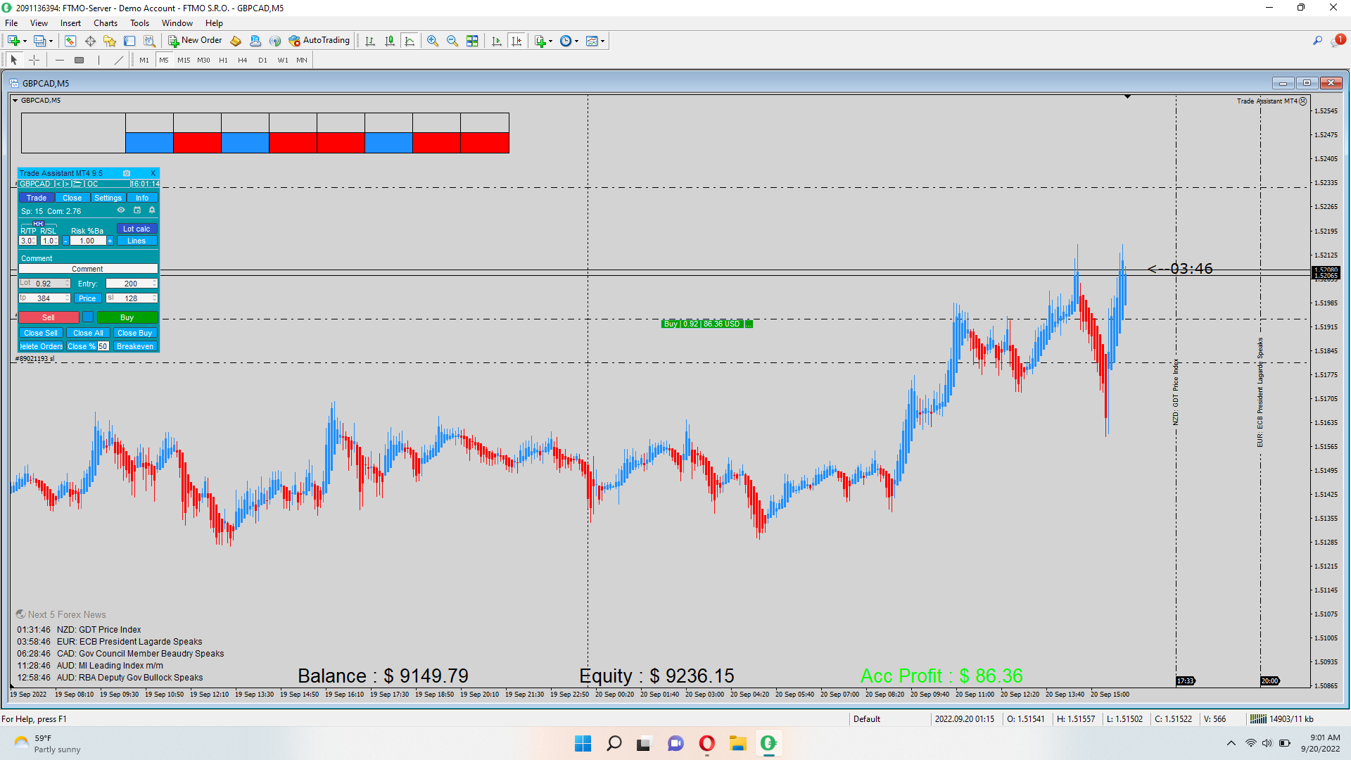The width and height of the screenshot is (1351, 760).
Task: Select the H1 timeframe button
Action: pyautogui.click(x=223, y=60)
